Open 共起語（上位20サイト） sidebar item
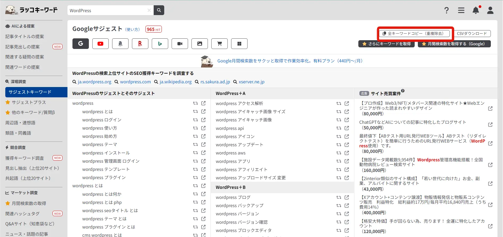503x237 pixels. tap(28, 178)
